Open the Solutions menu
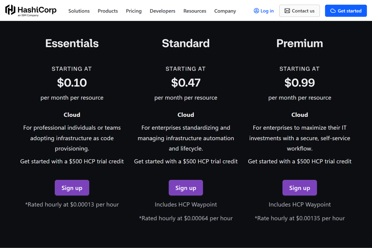The image size is (372, 248). (x=79, y=11)
